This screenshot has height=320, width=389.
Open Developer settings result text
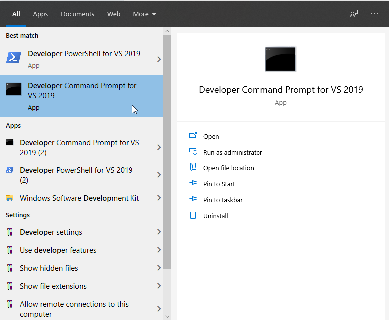pos(51,232)
